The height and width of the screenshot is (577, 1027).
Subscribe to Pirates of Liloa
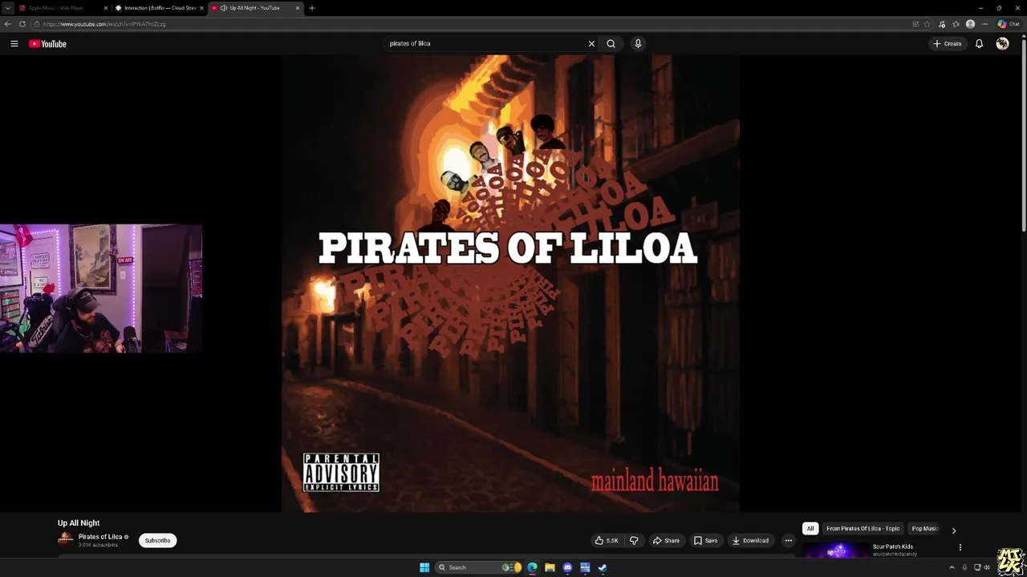tap(157, 540)
